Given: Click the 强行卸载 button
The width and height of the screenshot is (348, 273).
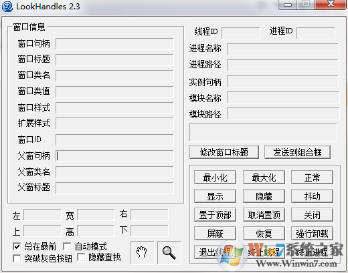Looking at the screenshot, I should coord(312,234).
